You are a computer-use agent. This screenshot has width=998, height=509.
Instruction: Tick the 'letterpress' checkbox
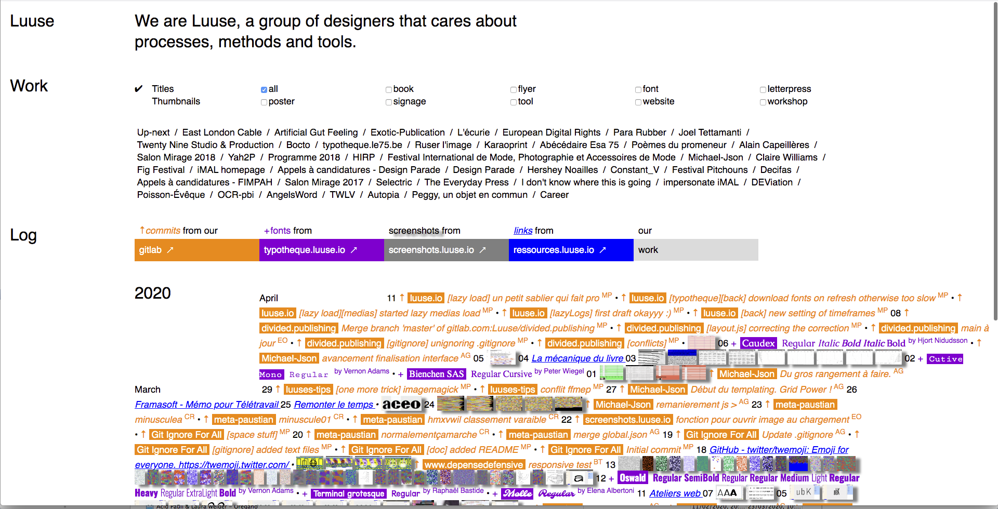pos(763,90)
